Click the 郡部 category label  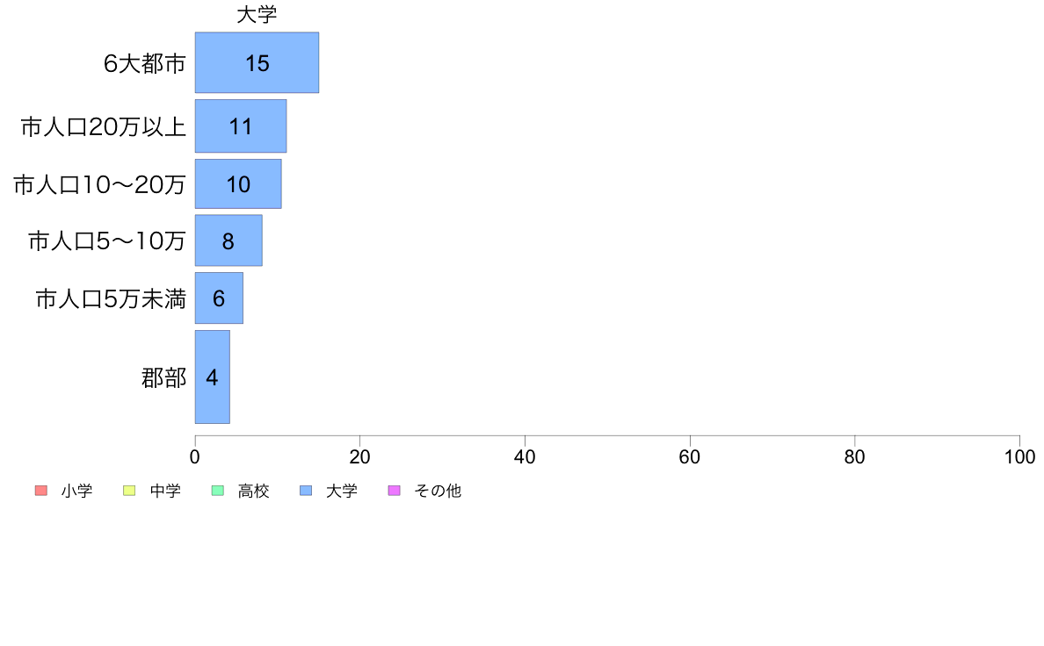tap(163, 378)
